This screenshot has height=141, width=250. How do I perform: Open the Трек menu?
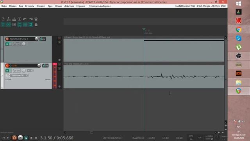50,6
